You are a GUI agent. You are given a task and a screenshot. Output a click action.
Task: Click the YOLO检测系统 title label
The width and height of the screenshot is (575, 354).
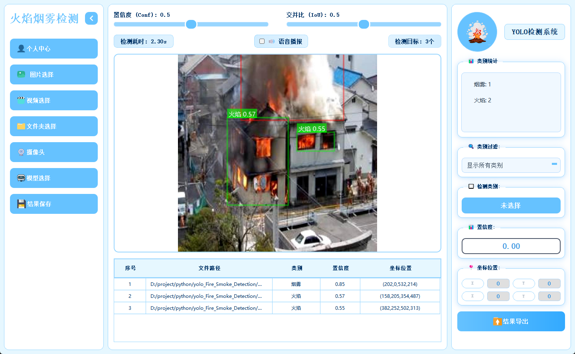(535, 32)
